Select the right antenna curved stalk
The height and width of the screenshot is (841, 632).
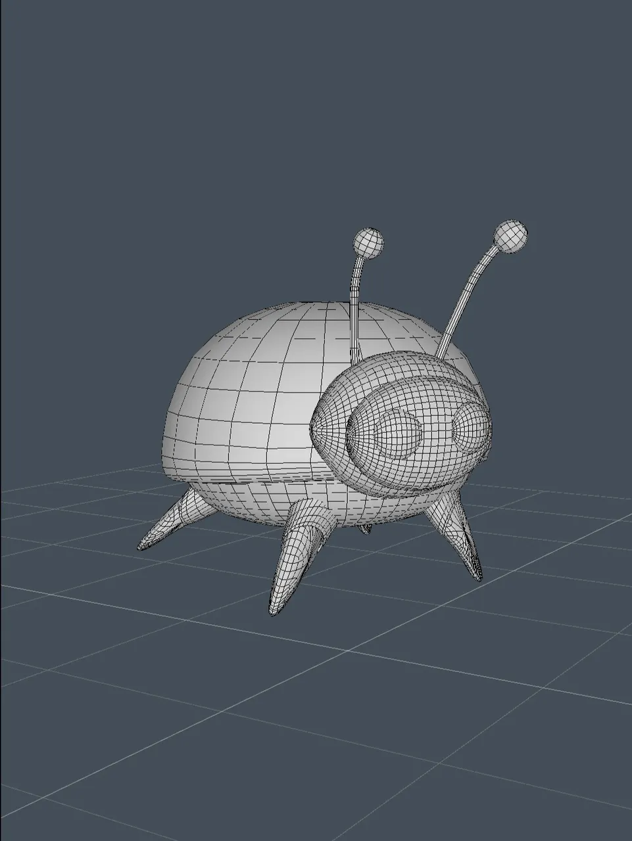467,302
